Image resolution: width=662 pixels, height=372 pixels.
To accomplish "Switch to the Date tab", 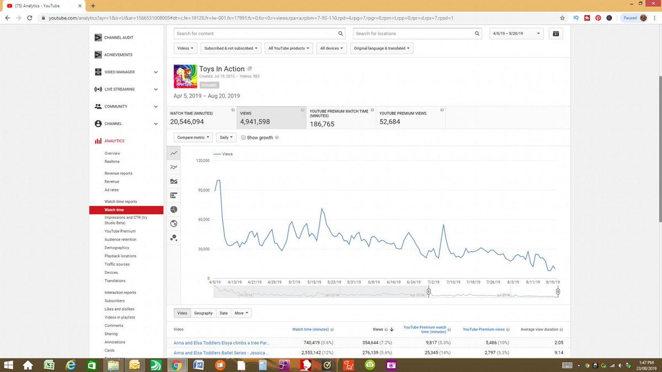I will click(223, 313).
